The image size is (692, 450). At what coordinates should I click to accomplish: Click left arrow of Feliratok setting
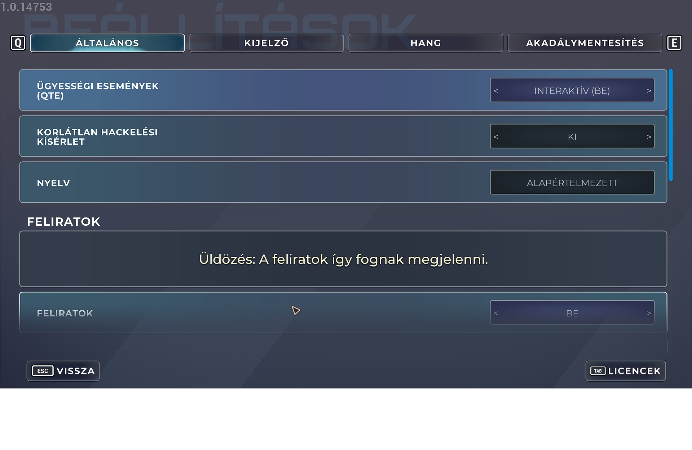pyautogui.click(x=496, y=313)
